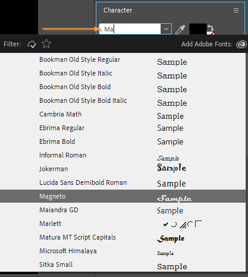Image resolution: width=248 pixels, height=277 pixels.
Task: Select Jokerman from the font list
Action: [123, 169]
